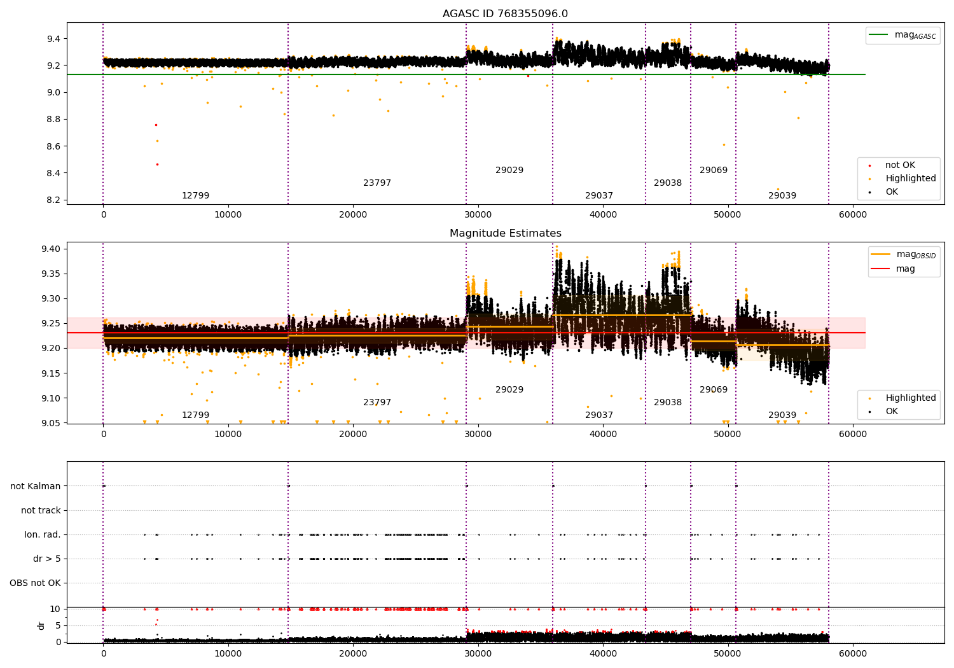Click x tick 30000 in top panel
This screenshot has width=954, height=668.
[478, 215]
